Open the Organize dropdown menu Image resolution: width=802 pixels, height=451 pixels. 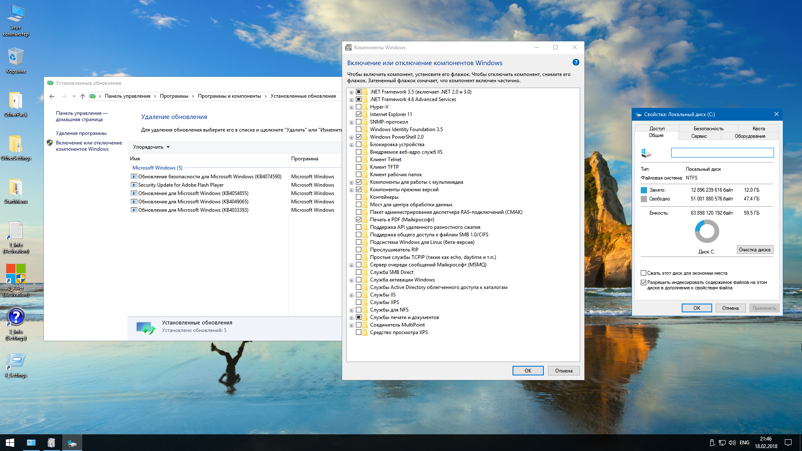click(151, 147)
